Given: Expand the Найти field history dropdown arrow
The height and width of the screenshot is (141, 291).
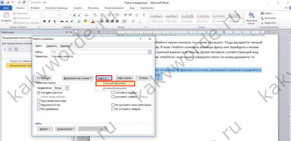Looking at the screenshot, I should [150, 52].
